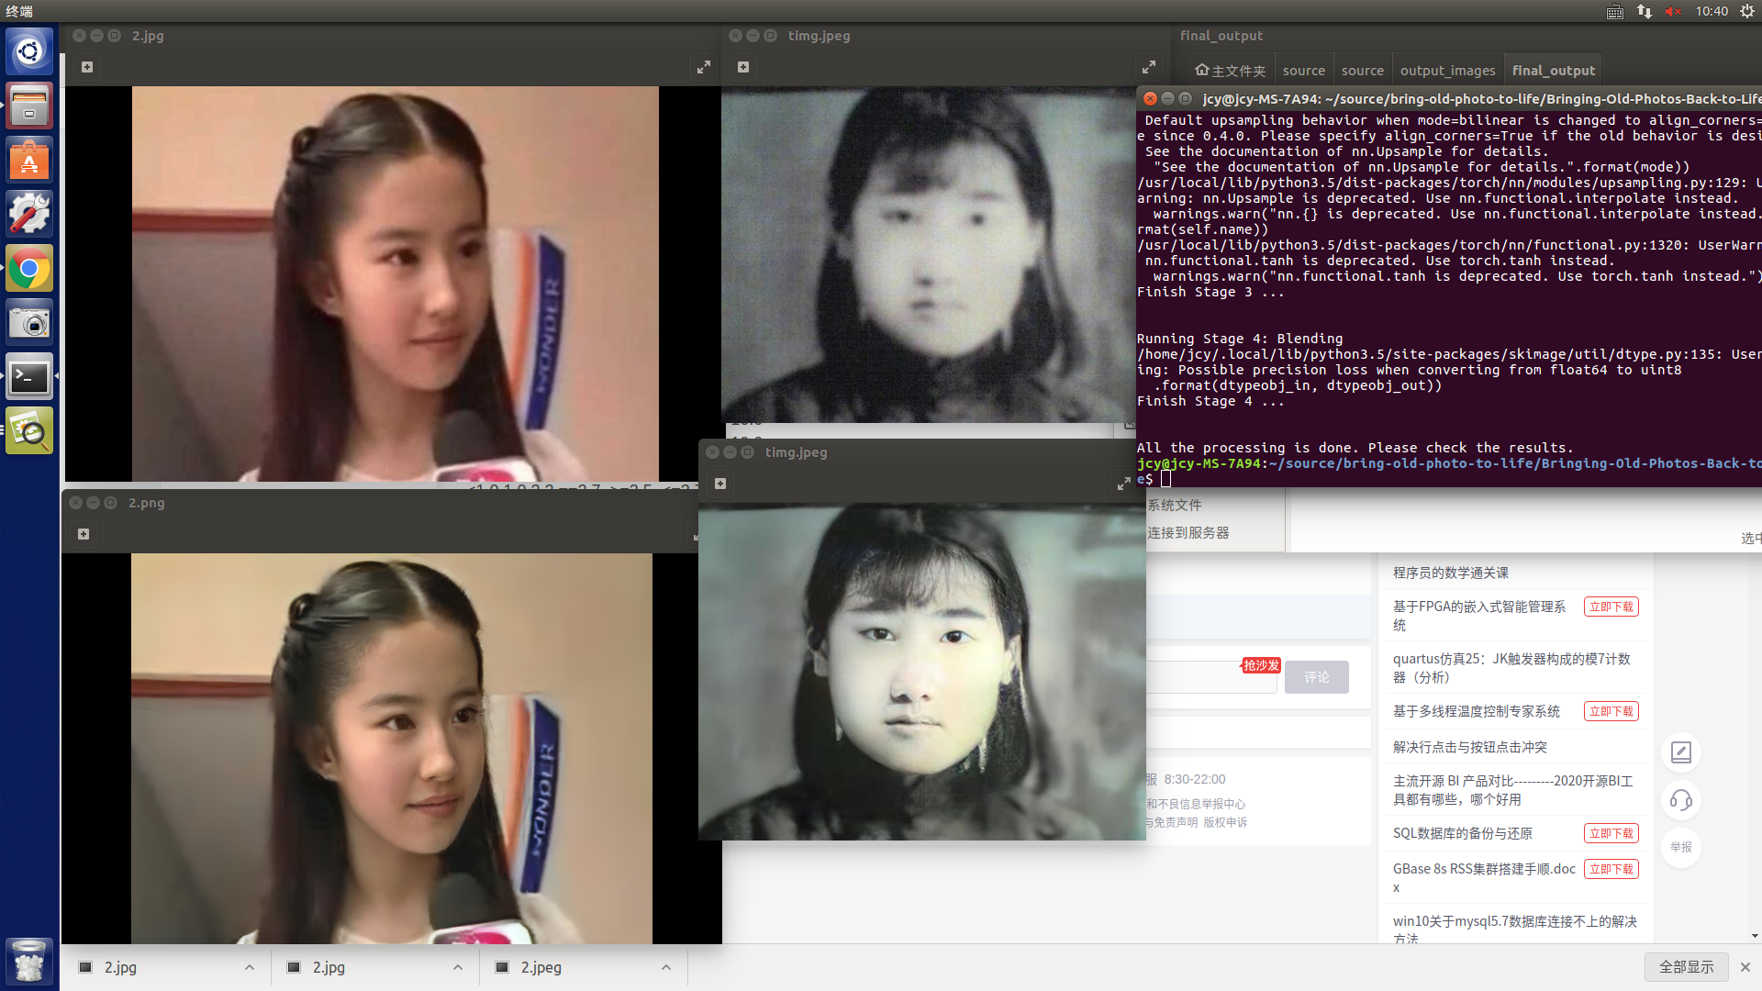This screenshot has width=1762, height=991.
Task: Click the comment input field
Action: click(x=1211, y=677)
